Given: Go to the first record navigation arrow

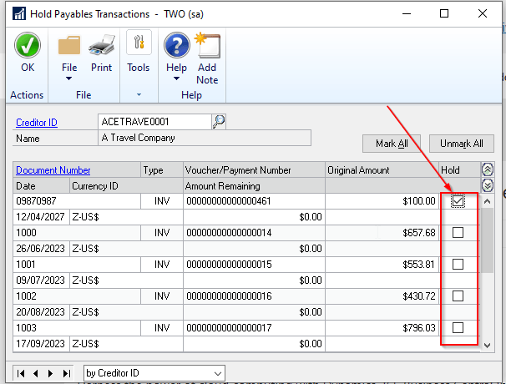Looking at the screenshot, I should [22, 372].
